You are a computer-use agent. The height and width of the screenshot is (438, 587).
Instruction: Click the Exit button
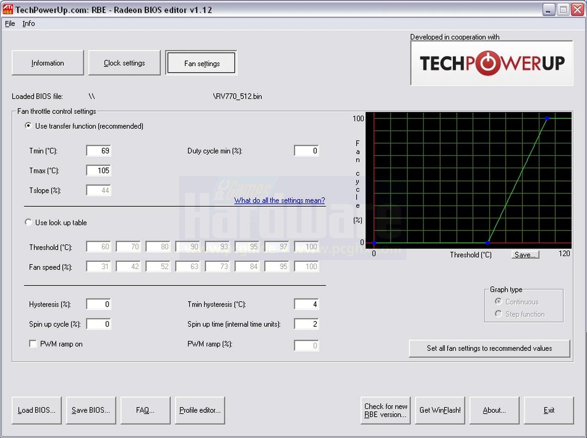[549, 410]
